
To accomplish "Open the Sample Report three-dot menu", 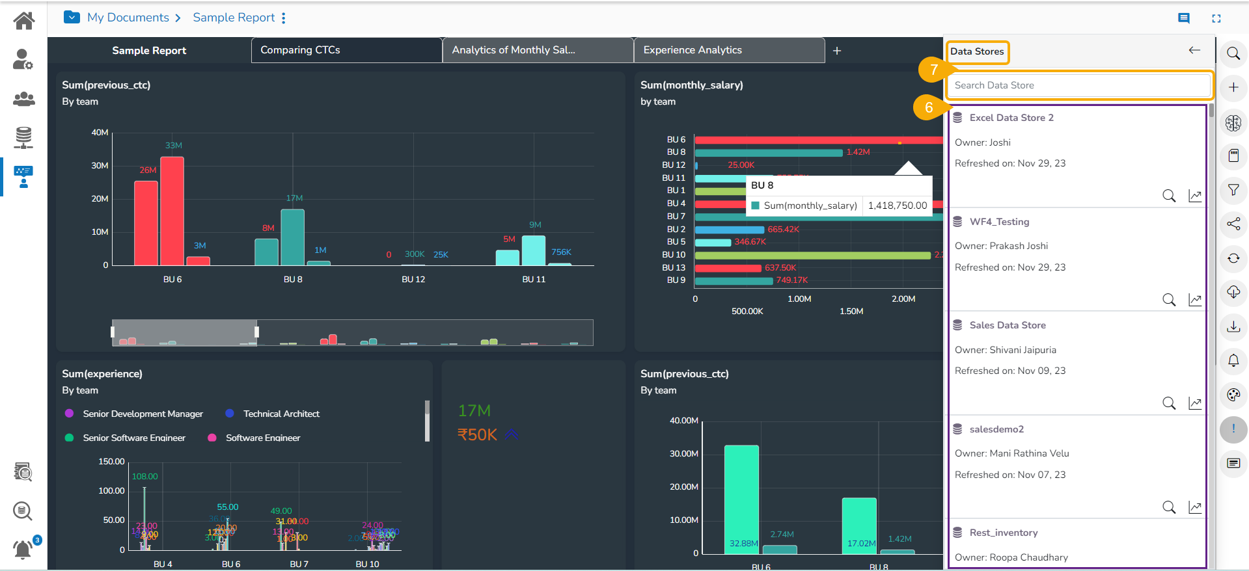I will coord(284,18).
